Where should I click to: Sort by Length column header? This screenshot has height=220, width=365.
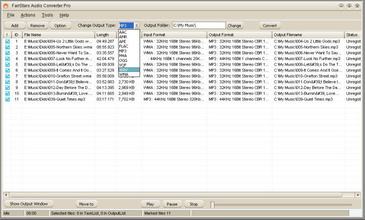click(105, 35)
